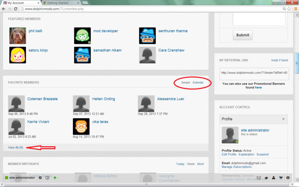This screenshot has height=187, width=299.
Task: Click the browser address bar
Action: [151, 9]
